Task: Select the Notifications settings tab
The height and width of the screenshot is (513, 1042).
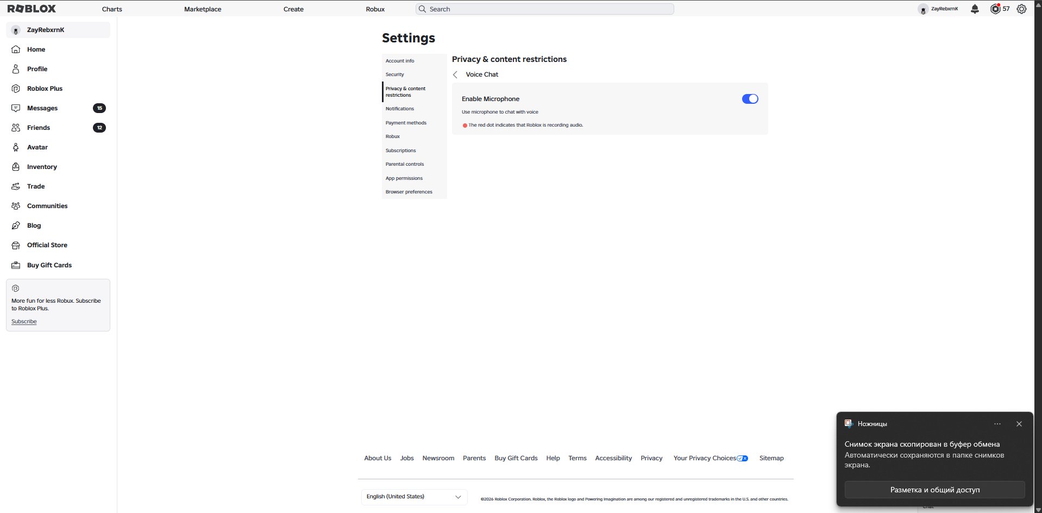Action: (x=414, y=109)
